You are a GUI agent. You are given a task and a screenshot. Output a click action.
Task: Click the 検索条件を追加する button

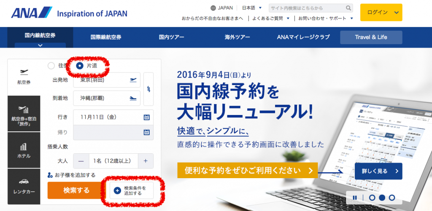[x=132, y=190]
